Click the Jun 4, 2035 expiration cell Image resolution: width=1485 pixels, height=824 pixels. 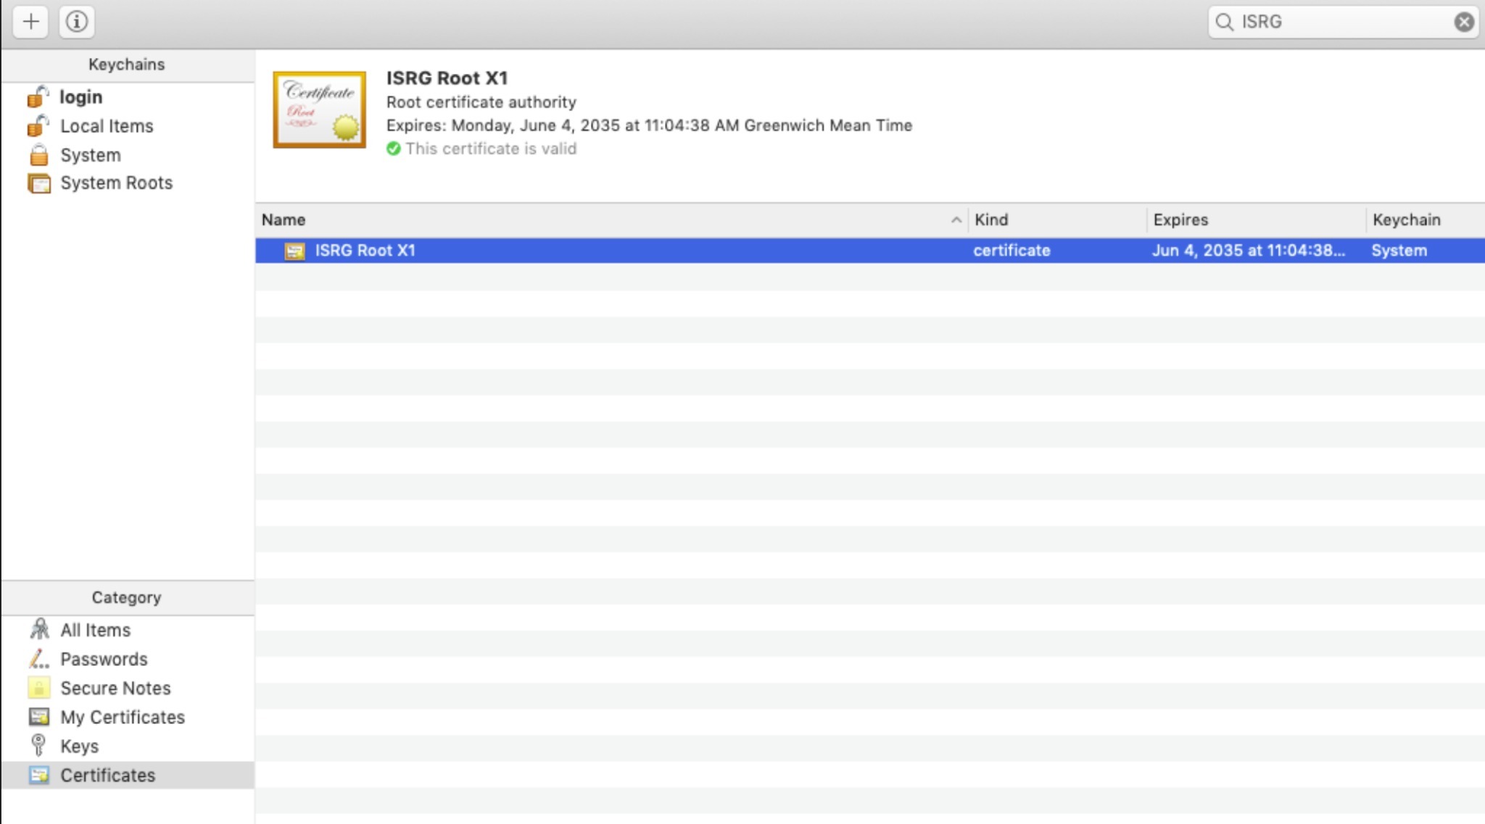coord(1249,251)
